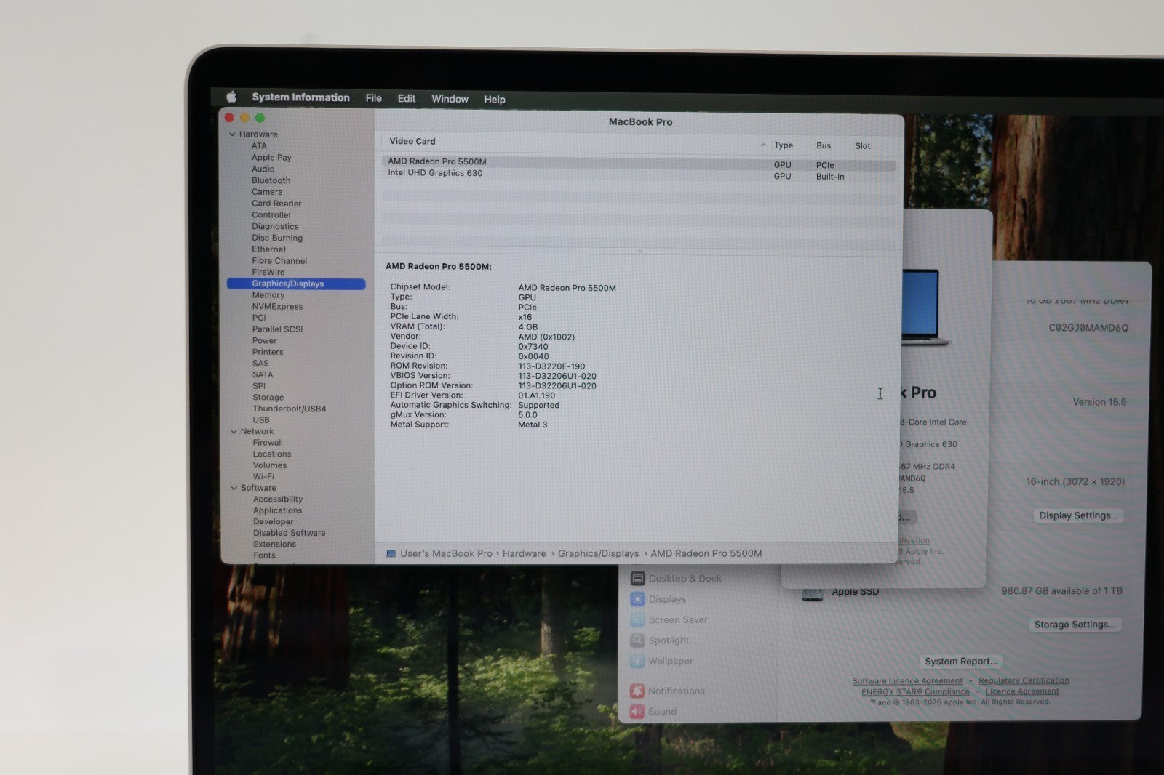Click Display Settings button in Settings window

tap(1078, 515)
